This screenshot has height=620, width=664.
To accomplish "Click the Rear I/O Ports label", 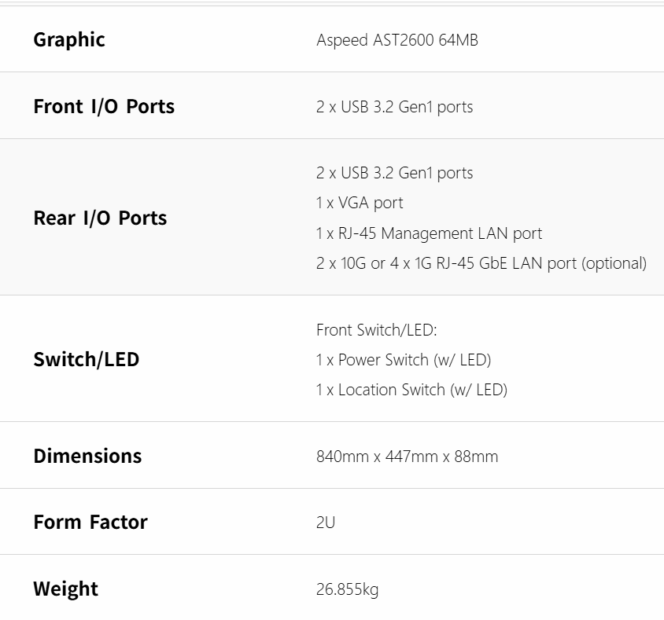I will click(x=100, y=218).
